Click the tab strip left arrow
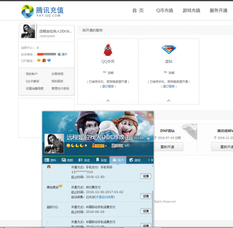 [x=149, y=160]
